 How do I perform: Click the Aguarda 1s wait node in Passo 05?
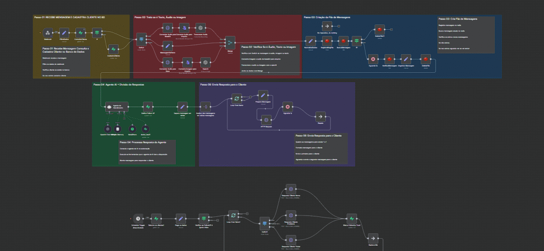coord(287,106)
